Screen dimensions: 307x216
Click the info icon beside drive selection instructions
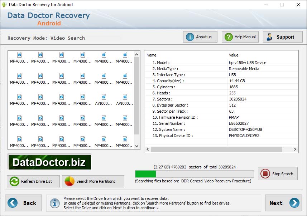point(54,203)
